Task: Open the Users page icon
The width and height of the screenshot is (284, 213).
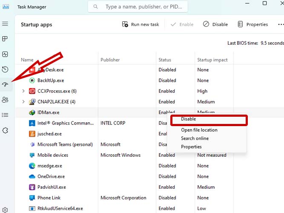Action: 5,100
